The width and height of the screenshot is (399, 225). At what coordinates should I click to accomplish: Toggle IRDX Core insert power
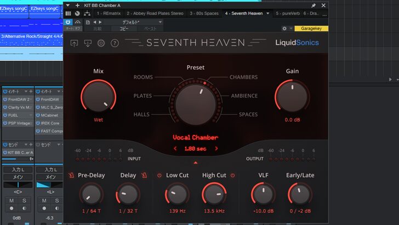(38, 123)
